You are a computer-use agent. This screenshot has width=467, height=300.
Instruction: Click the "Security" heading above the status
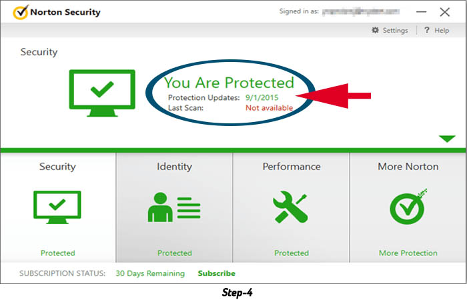(x=39, y=52)
